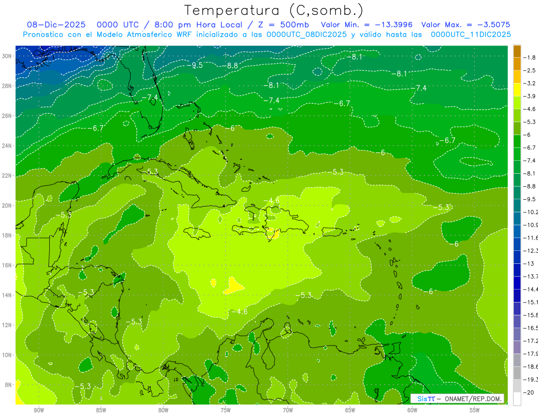Click the "0000UTC_08DIC2025" initialization timestamp
Screen dimensions: 538x416
(x=307, y=35)
